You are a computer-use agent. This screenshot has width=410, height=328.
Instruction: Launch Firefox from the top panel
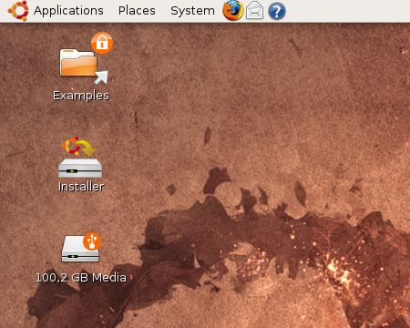233,11
